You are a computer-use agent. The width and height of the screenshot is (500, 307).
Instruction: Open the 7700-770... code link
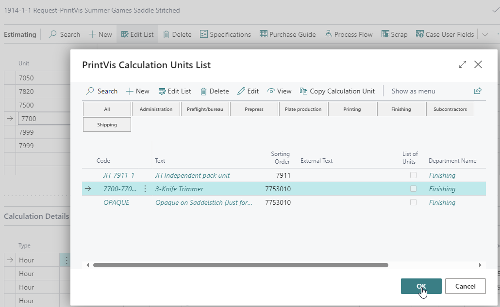(120, 189)
